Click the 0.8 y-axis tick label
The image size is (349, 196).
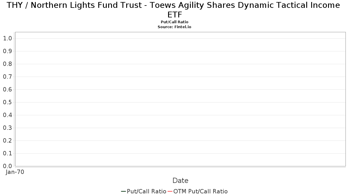click(8, 64)
